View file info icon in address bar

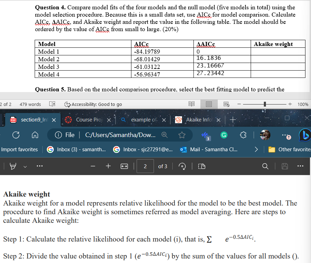point(58,135)
